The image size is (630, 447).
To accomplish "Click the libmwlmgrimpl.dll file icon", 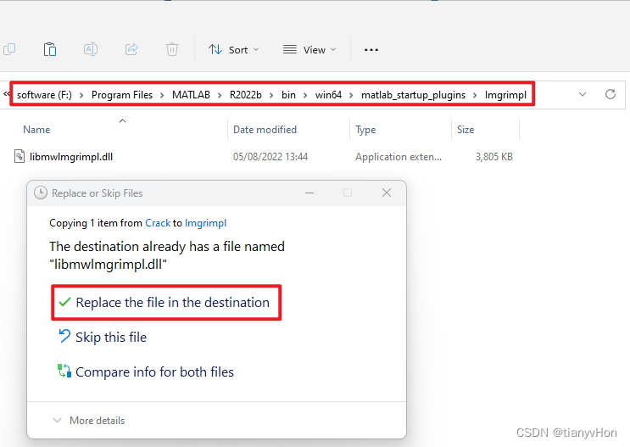I will 21,156.
